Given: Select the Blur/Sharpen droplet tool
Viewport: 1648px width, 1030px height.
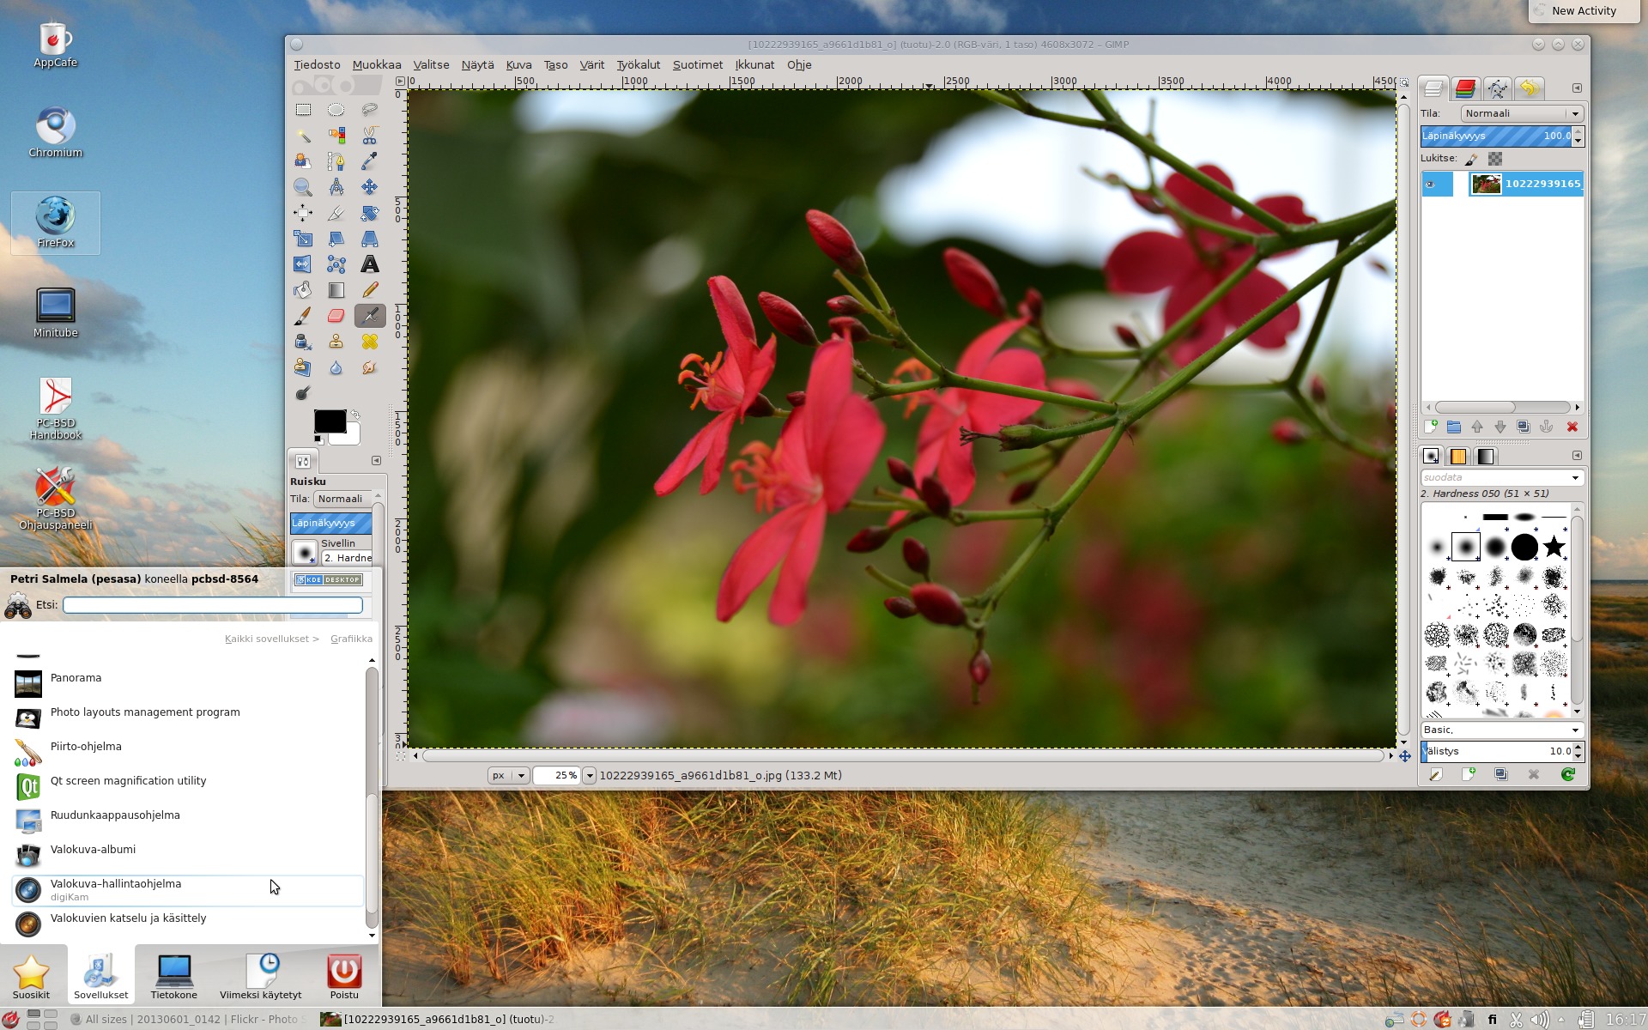Looking at the screenshot, I should pyautogui.click(x=336, y=367).
